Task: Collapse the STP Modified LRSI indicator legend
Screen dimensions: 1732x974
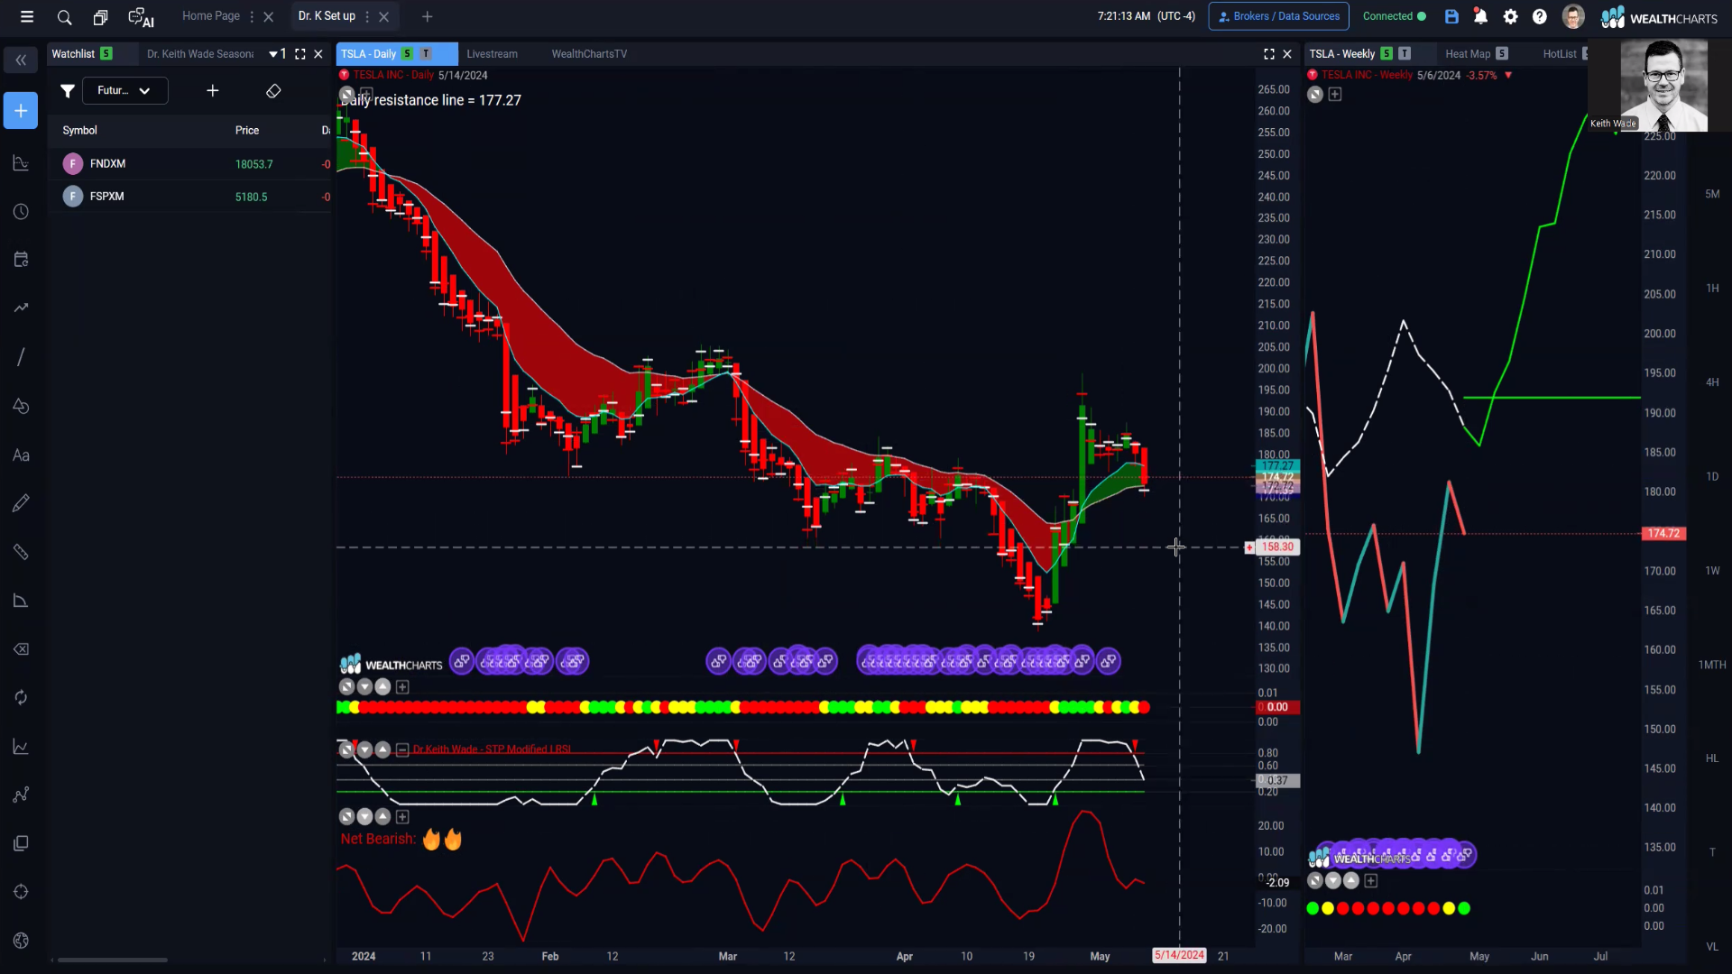Action: click(402, 749)
